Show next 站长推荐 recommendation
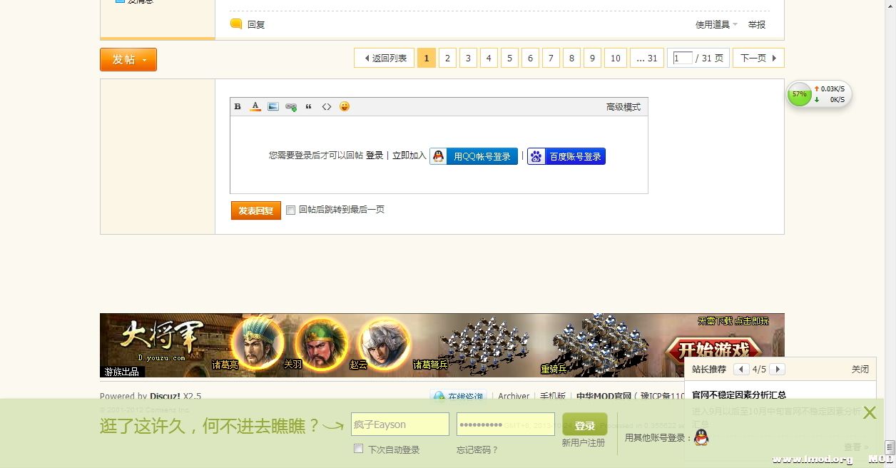Screen dimensions: 896x468 click(778, 370)
